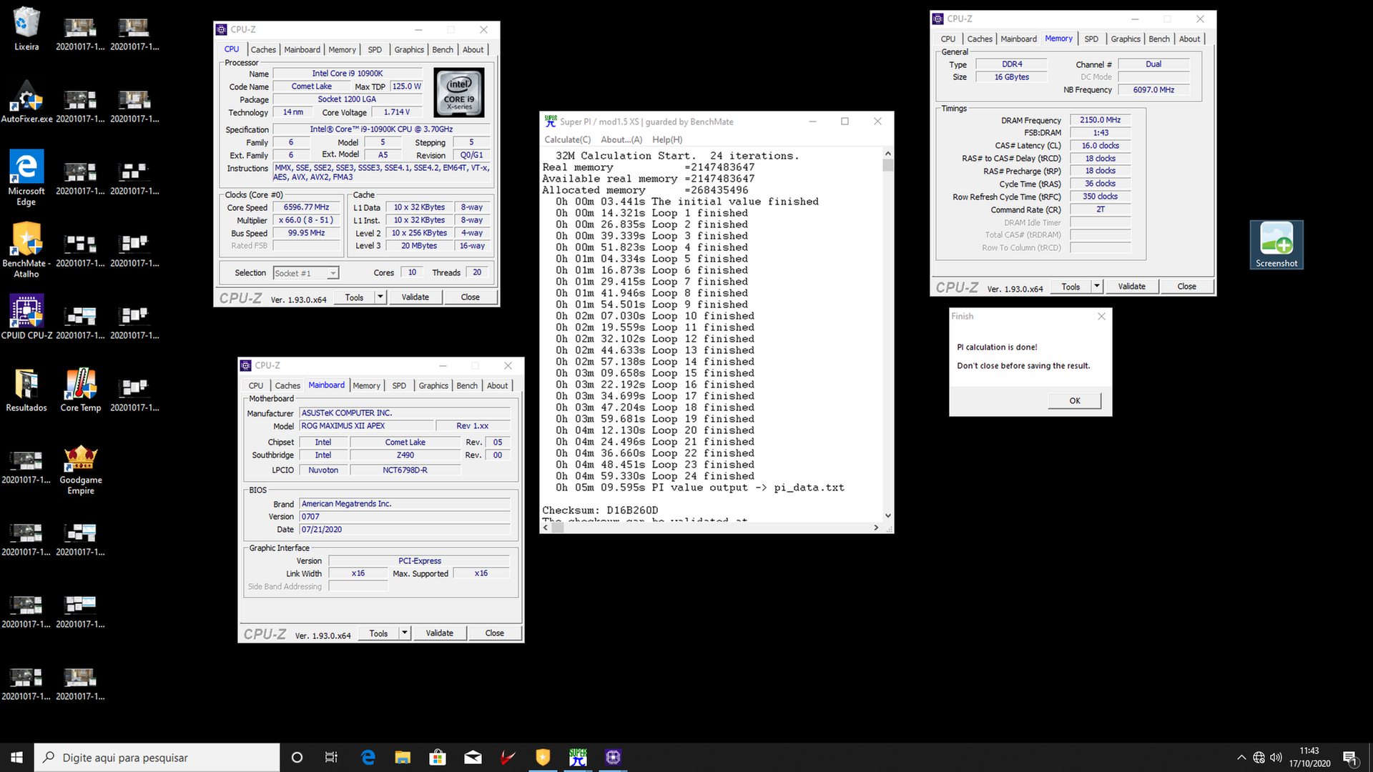Expand Tools dropdown in CPU tab window
The width and height of the screenshot is (1373, 772).
tap(380, 297)
